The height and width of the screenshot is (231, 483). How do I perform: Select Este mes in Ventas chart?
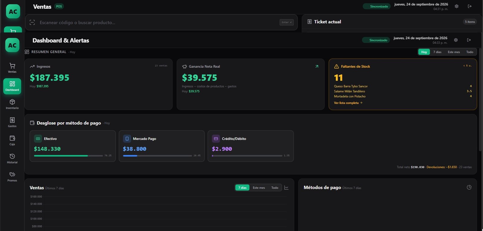[x=259, y=188]
